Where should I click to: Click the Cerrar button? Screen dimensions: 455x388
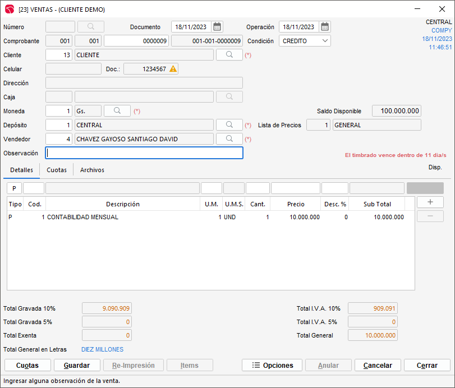click(x=427, y=365)
